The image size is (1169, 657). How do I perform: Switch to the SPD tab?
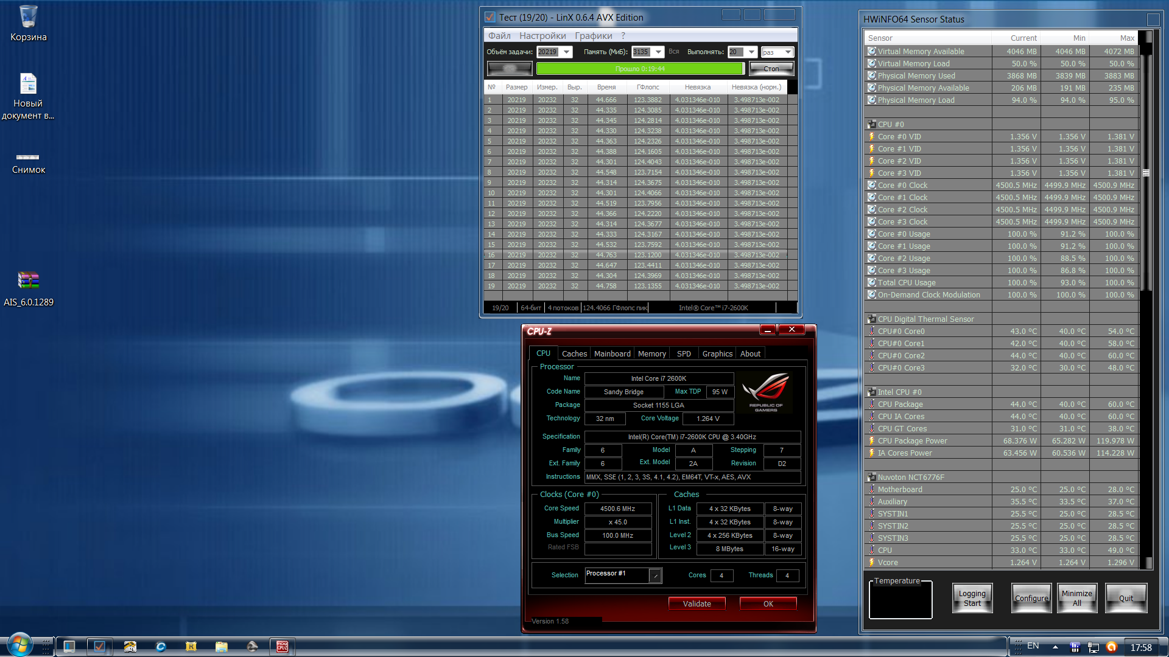[684, 353]
